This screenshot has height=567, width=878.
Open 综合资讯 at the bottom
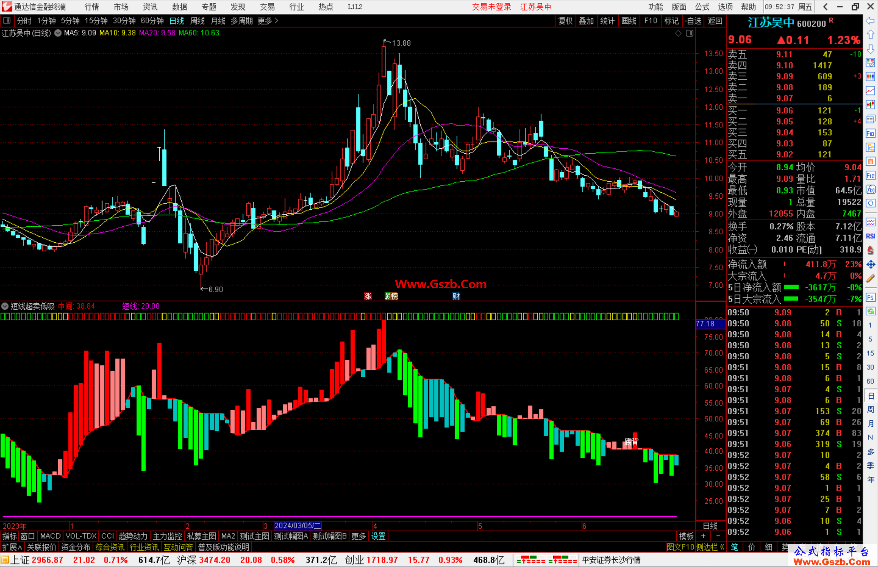(110, 547)
